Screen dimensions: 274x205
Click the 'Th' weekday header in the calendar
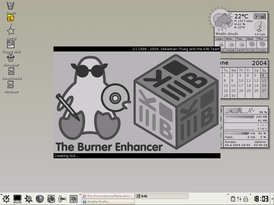241,70
